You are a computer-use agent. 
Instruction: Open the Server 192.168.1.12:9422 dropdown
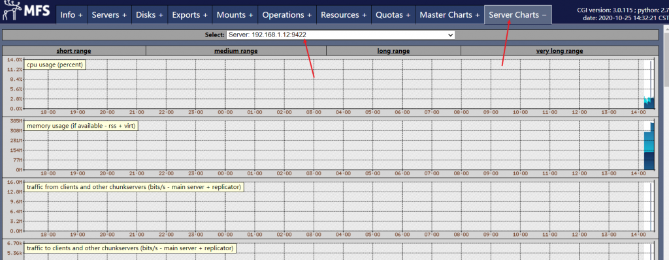(340, 35)
